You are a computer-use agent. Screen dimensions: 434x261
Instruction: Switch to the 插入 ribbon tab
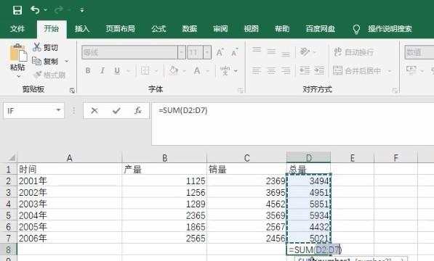pyautogui.click(x=82, y=29)
